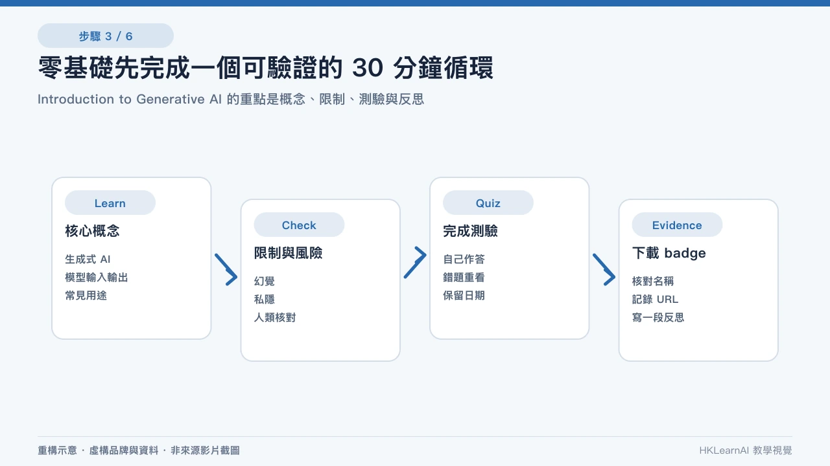Viewport: 830px width, 466px height.
Task: Click the 自己作答 line
Action: (x=464, y=259)
